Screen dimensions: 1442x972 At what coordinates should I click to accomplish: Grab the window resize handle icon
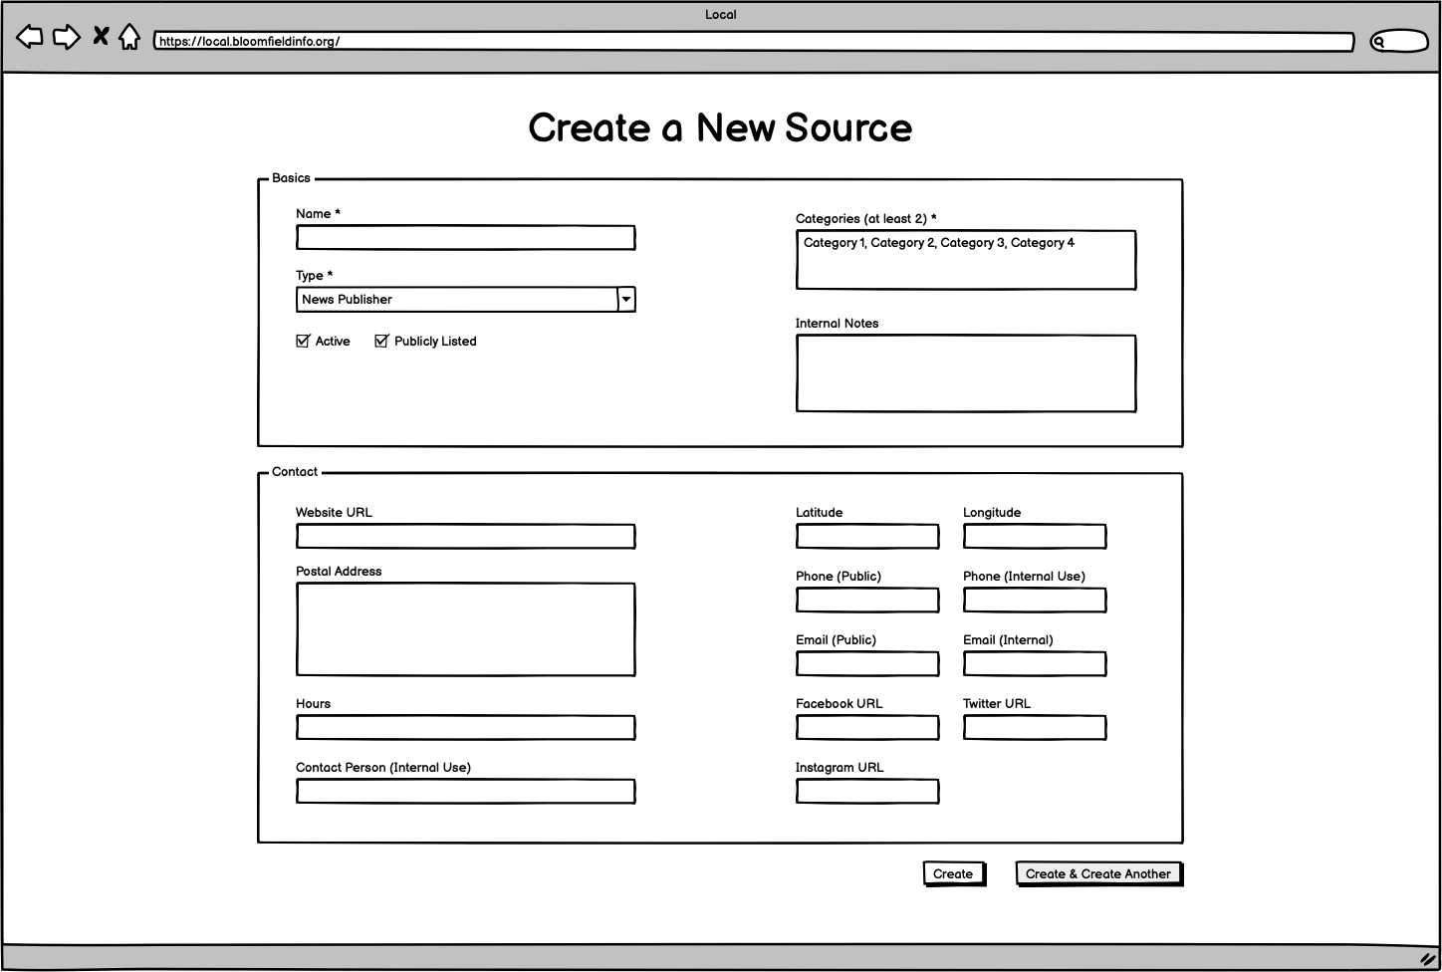(1427, 958)
